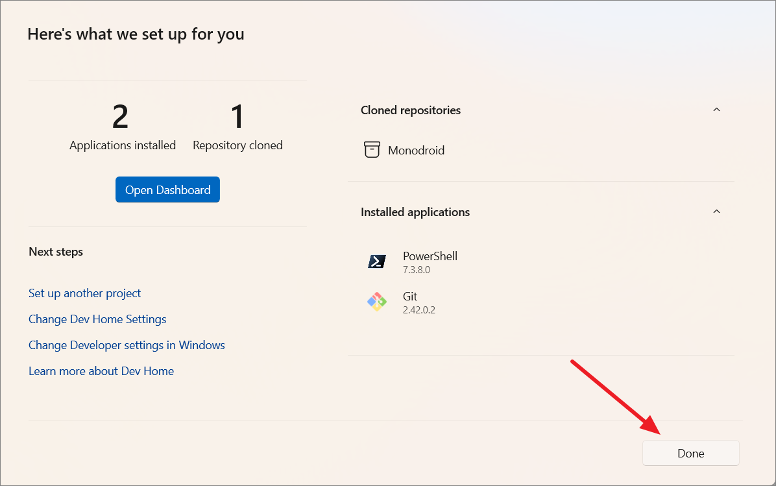Open Change Dev Home Settings link
Screen dimensions: 776x486
pyautogui.click(x=97, y=319)
